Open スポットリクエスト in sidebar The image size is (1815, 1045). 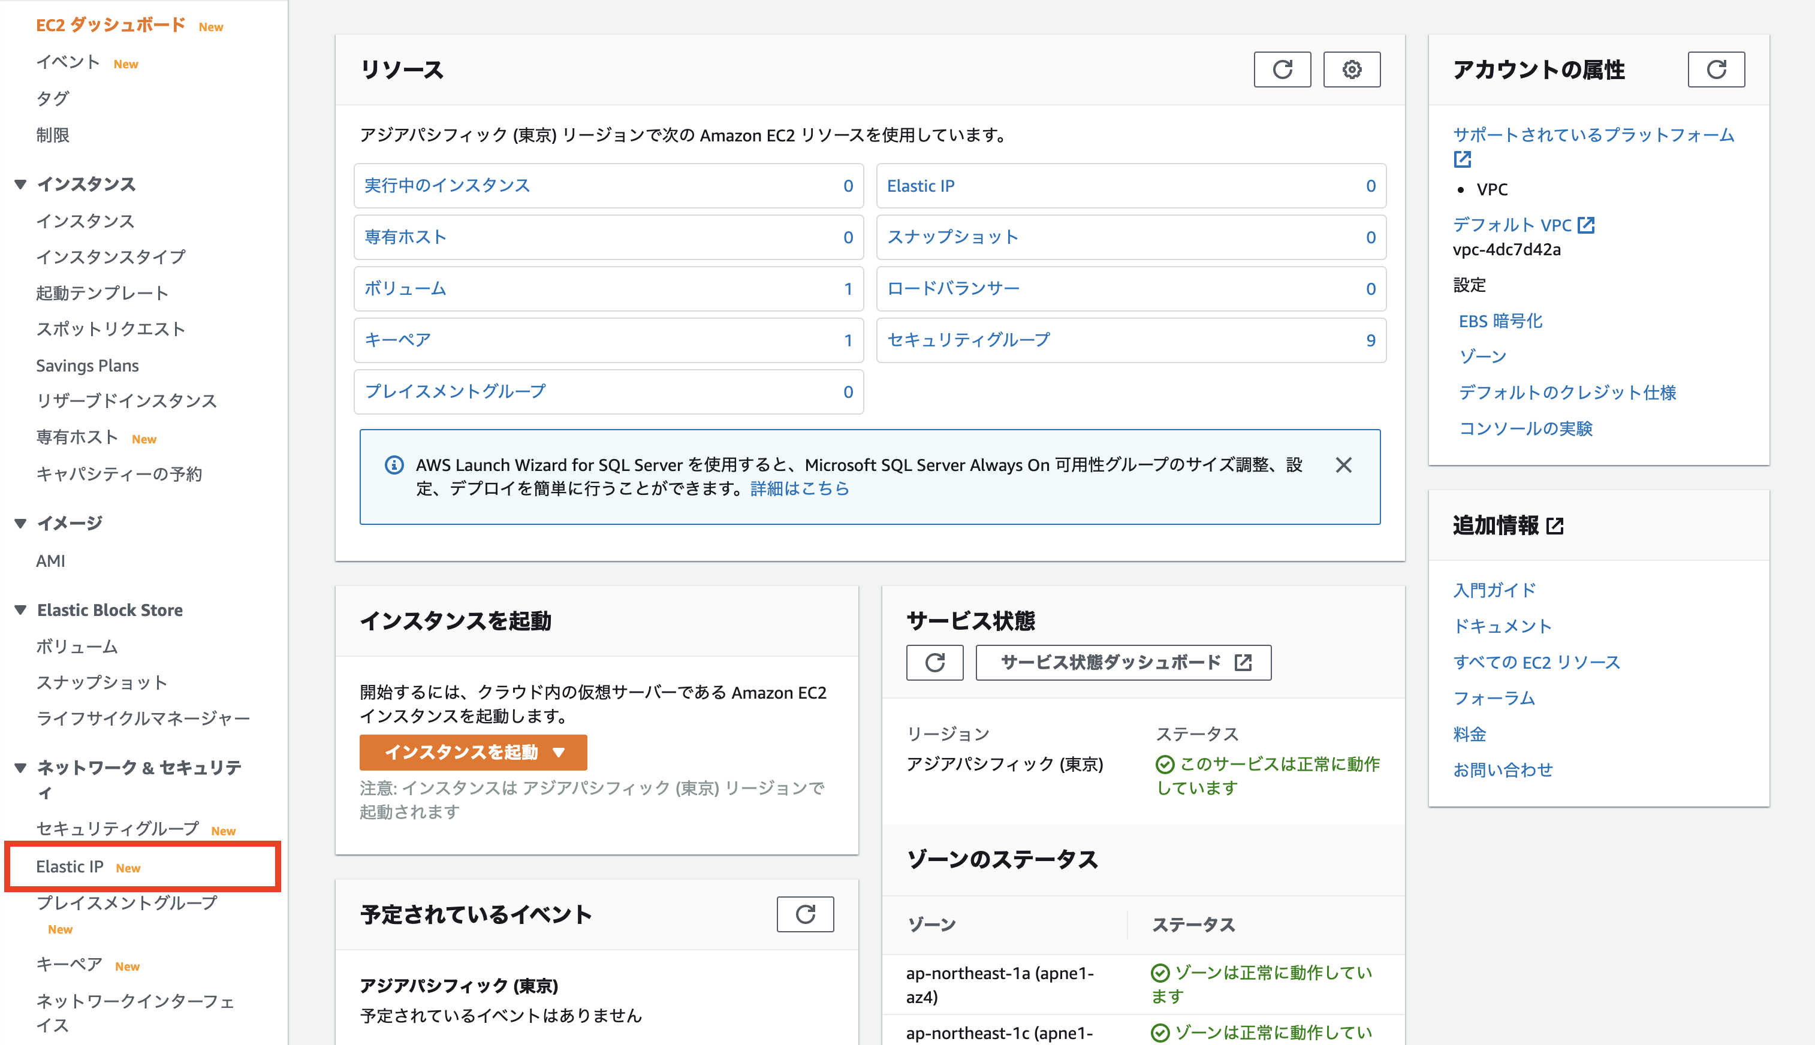tap(111, 329)
